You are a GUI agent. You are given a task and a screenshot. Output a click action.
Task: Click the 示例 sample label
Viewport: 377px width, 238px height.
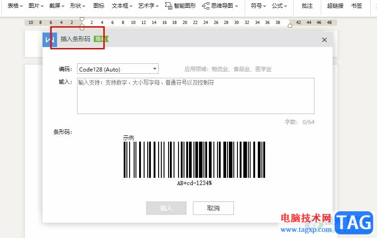pos(128,138)
